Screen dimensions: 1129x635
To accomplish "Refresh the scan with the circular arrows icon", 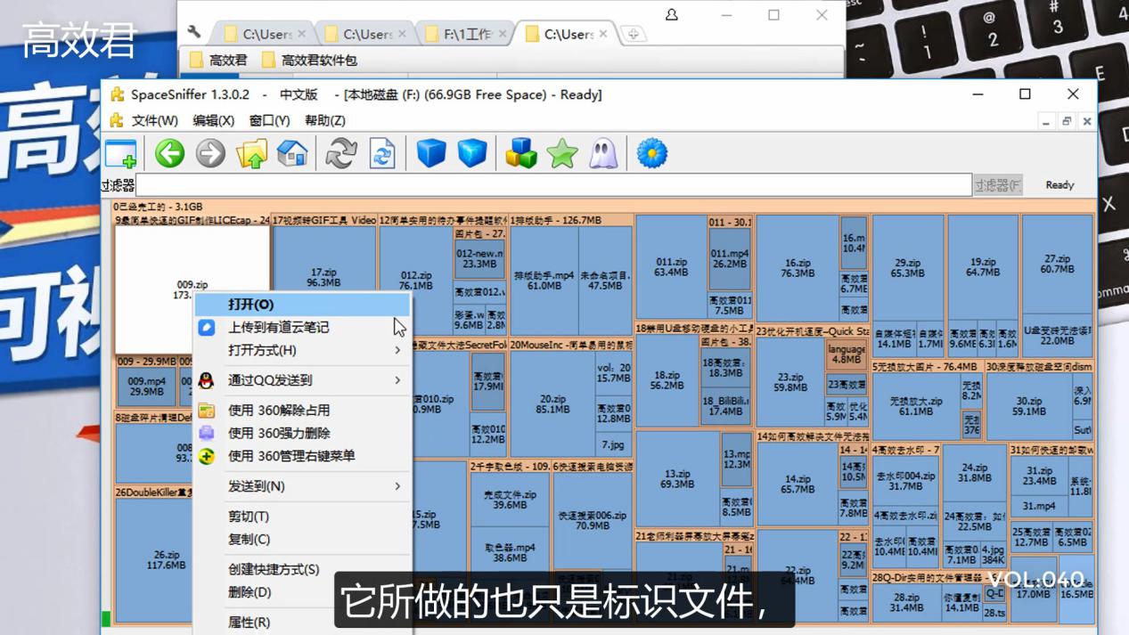I will tap(339, 152).
